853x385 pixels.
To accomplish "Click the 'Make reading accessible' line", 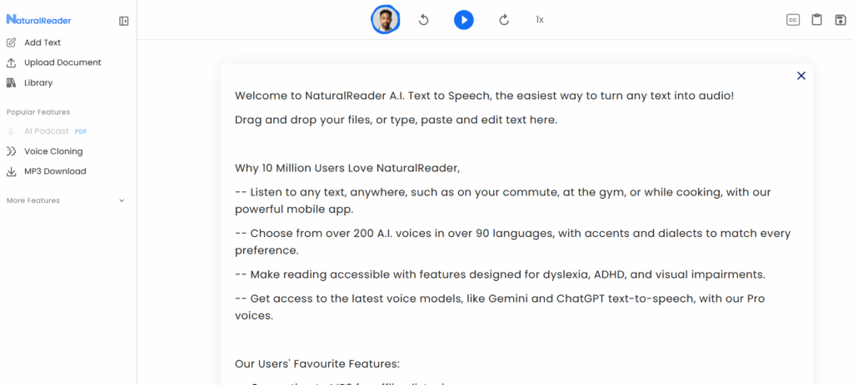I will coord(500,274).
